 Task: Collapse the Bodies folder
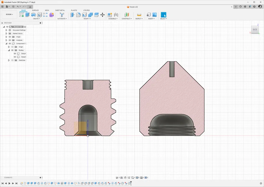[x=9, y=50]
